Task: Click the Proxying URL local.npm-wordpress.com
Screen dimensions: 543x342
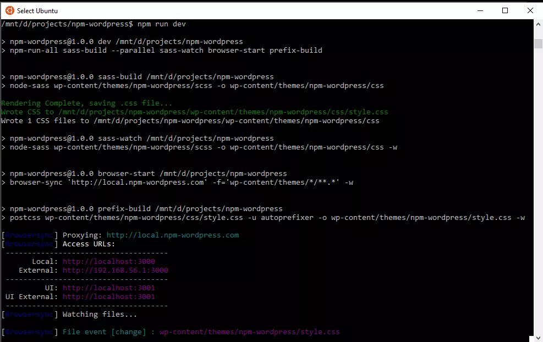Action: click(172, 235)
